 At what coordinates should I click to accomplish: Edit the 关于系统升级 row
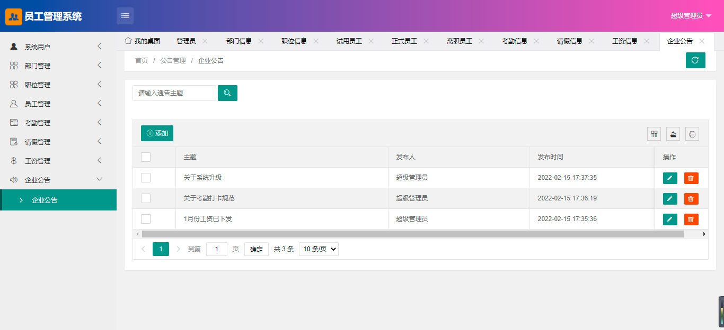click(670, 178)
